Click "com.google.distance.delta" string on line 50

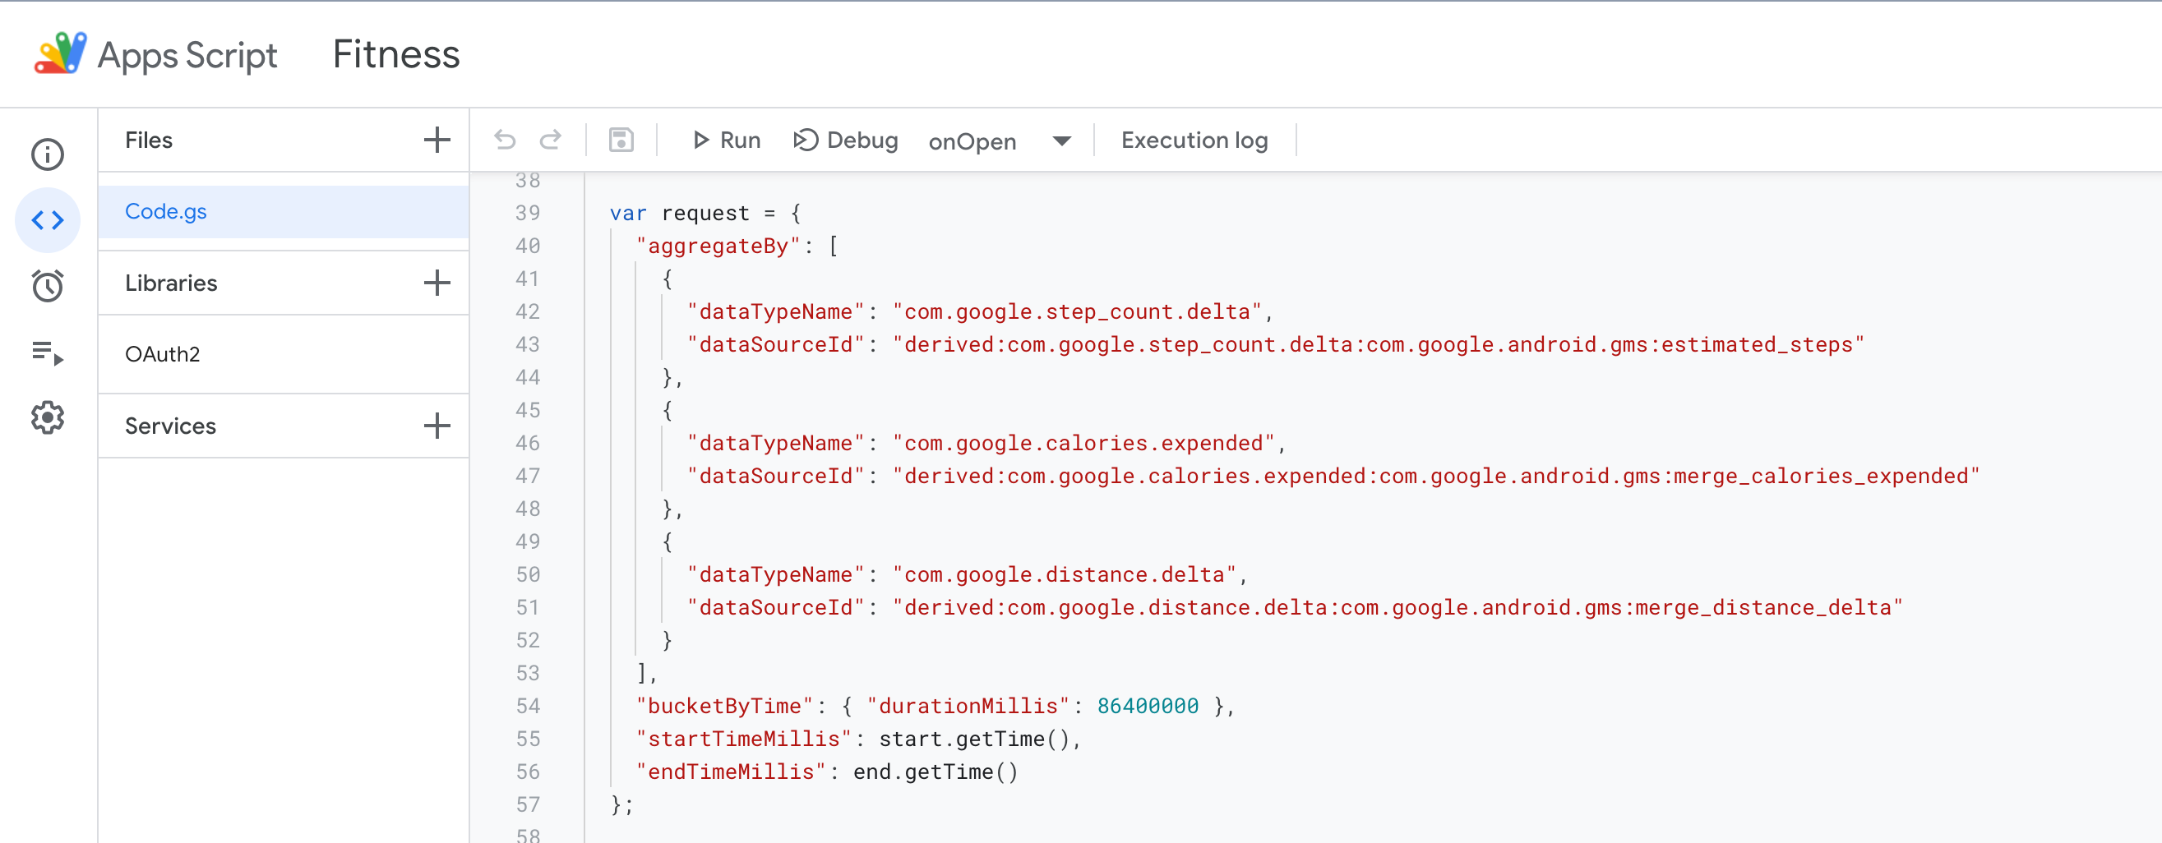pyautogui.click(x=1065, y=574)
